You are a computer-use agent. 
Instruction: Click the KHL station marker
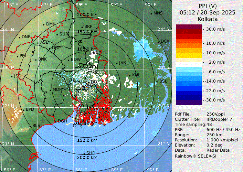tap(130, 75)
